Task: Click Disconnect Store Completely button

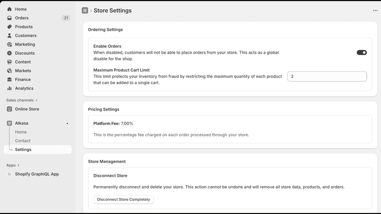Action: [x=123, y=199]
